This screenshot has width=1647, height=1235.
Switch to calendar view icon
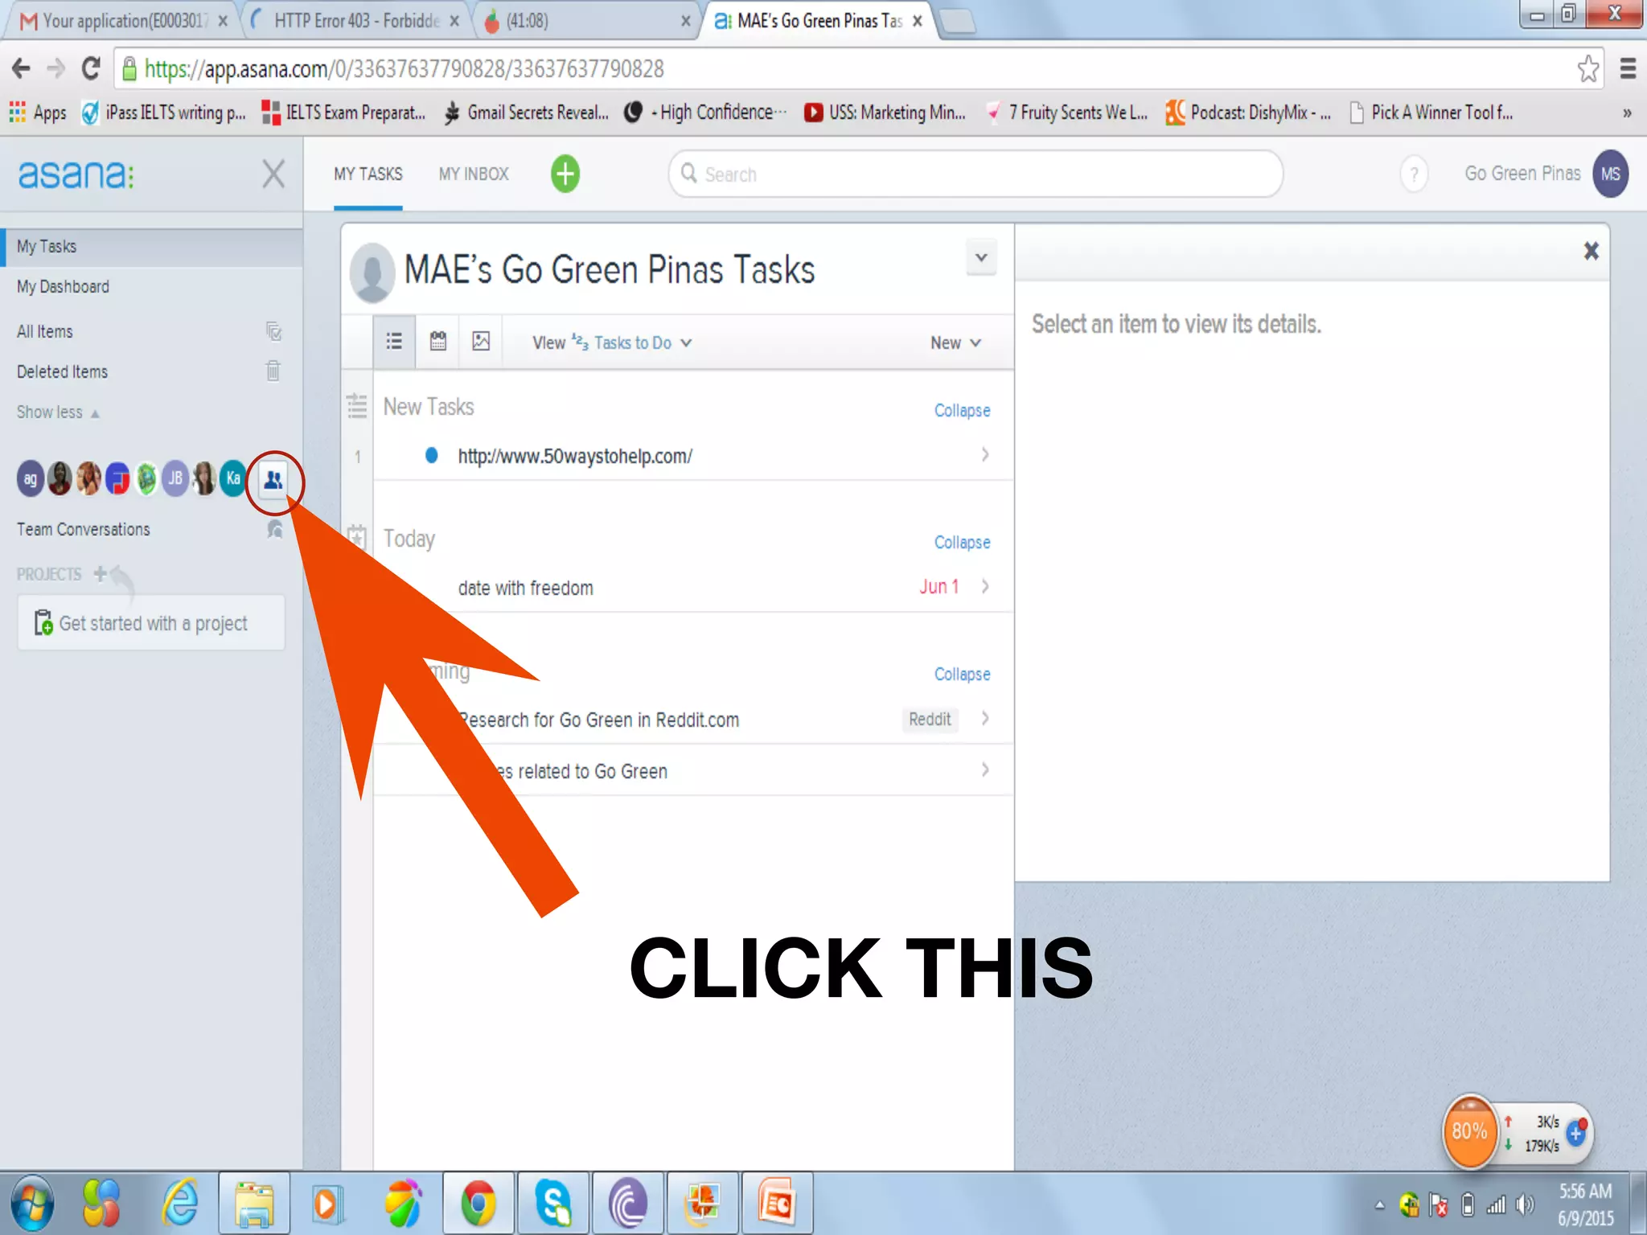(x=437, y=342)
